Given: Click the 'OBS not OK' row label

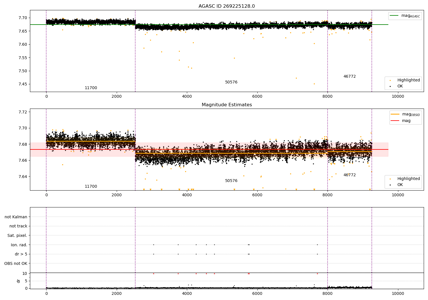Looking at the screenshot, I should coord(16,263).
